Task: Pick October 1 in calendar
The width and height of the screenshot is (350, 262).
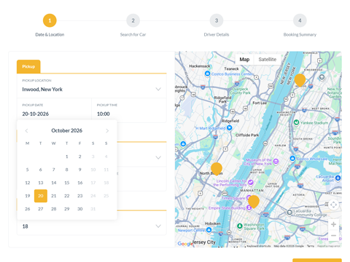Action: [x=67, y=156]
